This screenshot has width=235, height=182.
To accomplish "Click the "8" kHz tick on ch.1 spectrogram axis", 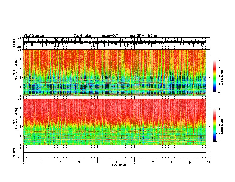I will [21, 59].
